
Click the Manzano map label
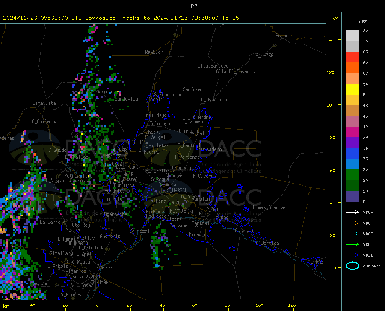pos(39,284)
